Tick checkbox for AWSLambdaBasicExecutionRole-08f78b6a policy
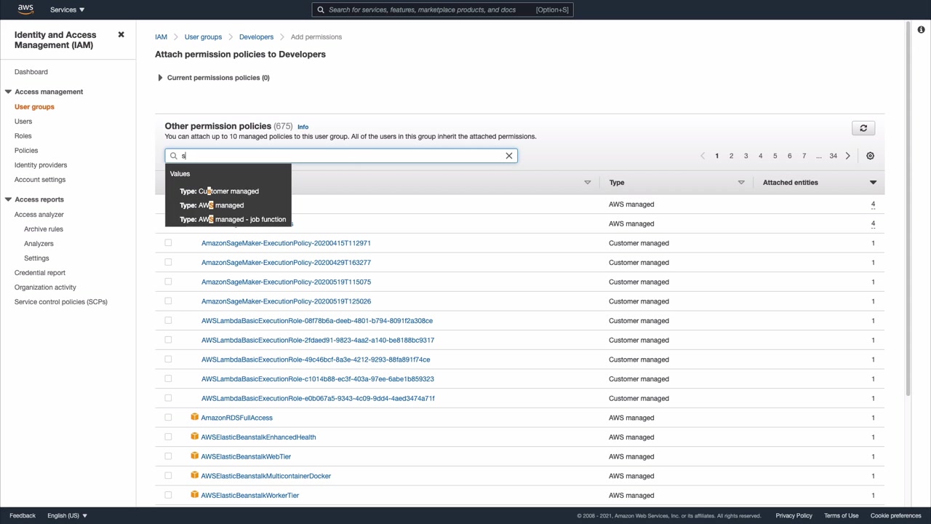Viewport: 931px width, 524px height. tap(168, 320)
